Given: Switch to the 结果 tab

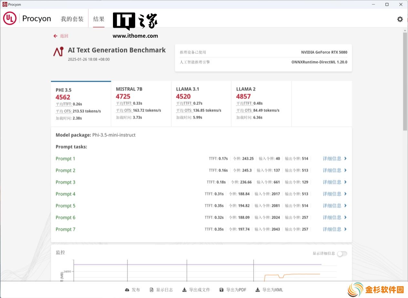Looking at the screenshot, I should (x=99, y=19).
